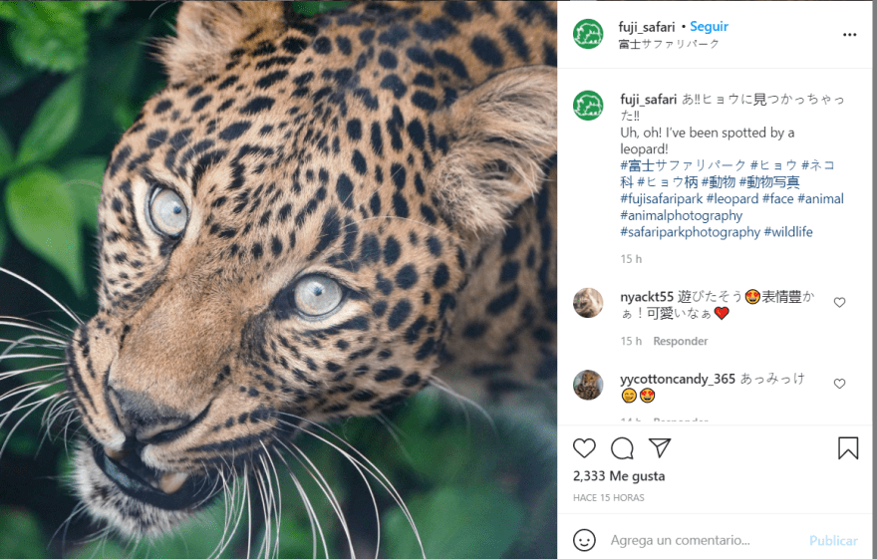877x559 pixels.
Task: Save post with bookmark icon
Action: [848, 448]
